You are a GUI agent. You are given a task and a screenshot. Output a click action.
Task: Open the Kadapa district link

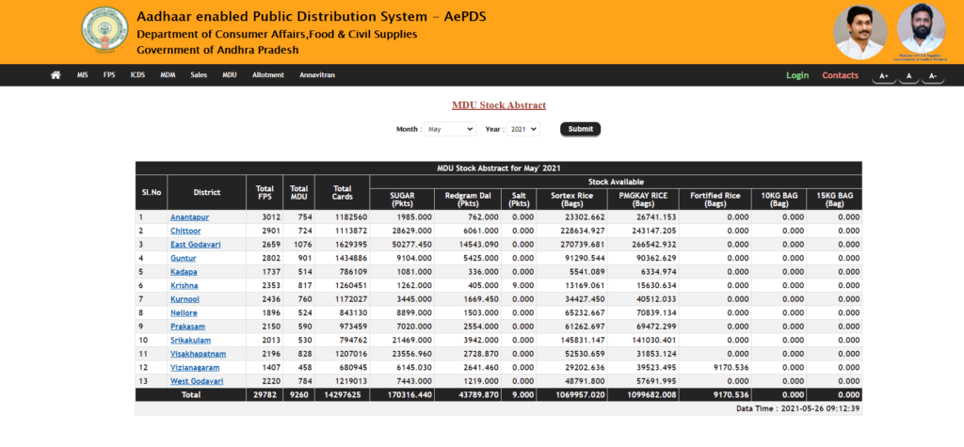[x=184, y=272]
